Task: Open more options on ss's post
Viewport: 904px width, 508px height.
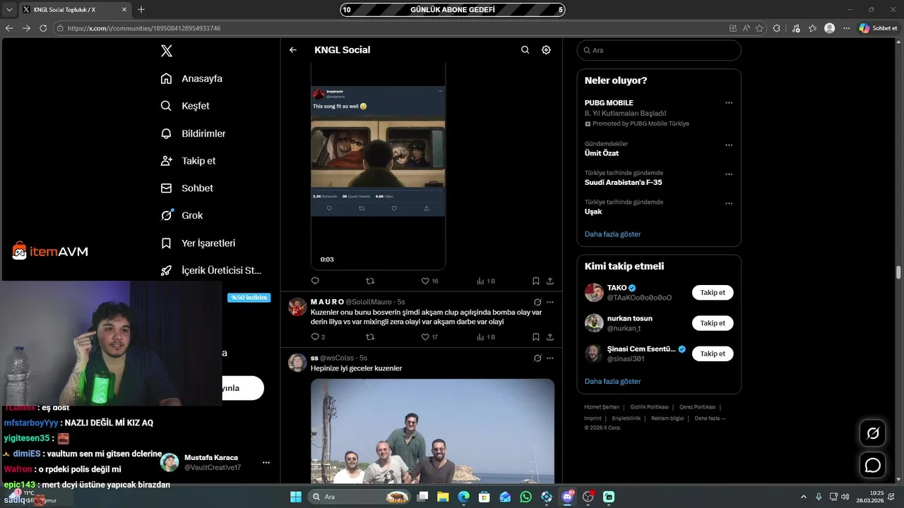Action: tap(550, 358)
